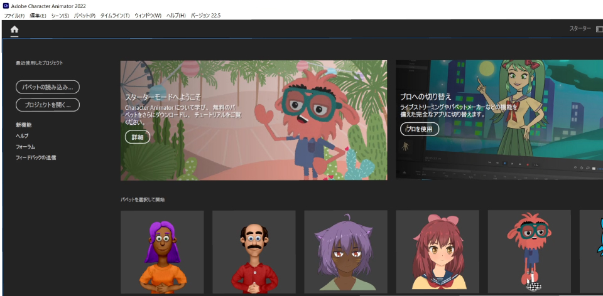
Task: Select the purple-haired woman puppet thumbnail
Action: (162, 252)
